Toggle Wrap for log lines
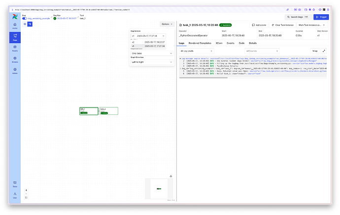The width and height of the screenshot is (340, 215). tap(314, 51)
